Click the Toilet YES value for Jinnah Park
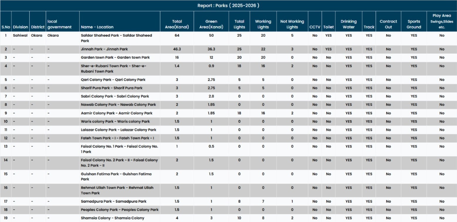This screenshot has height=222, width=457. click(x=328, y=49)
